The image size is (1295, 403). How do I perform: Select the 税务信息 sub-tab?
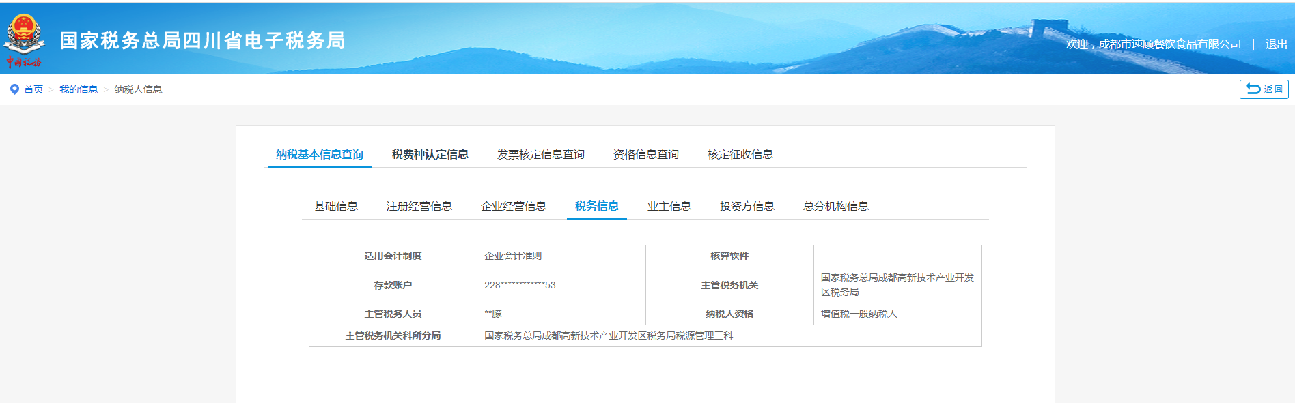click(596, 206)
